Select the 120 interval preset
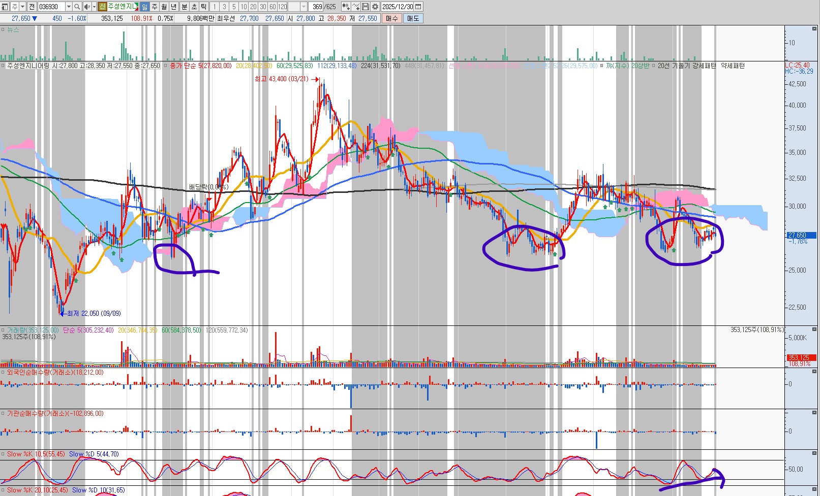Viewport: 820px width, 496px height. click(x=283, y=7)
